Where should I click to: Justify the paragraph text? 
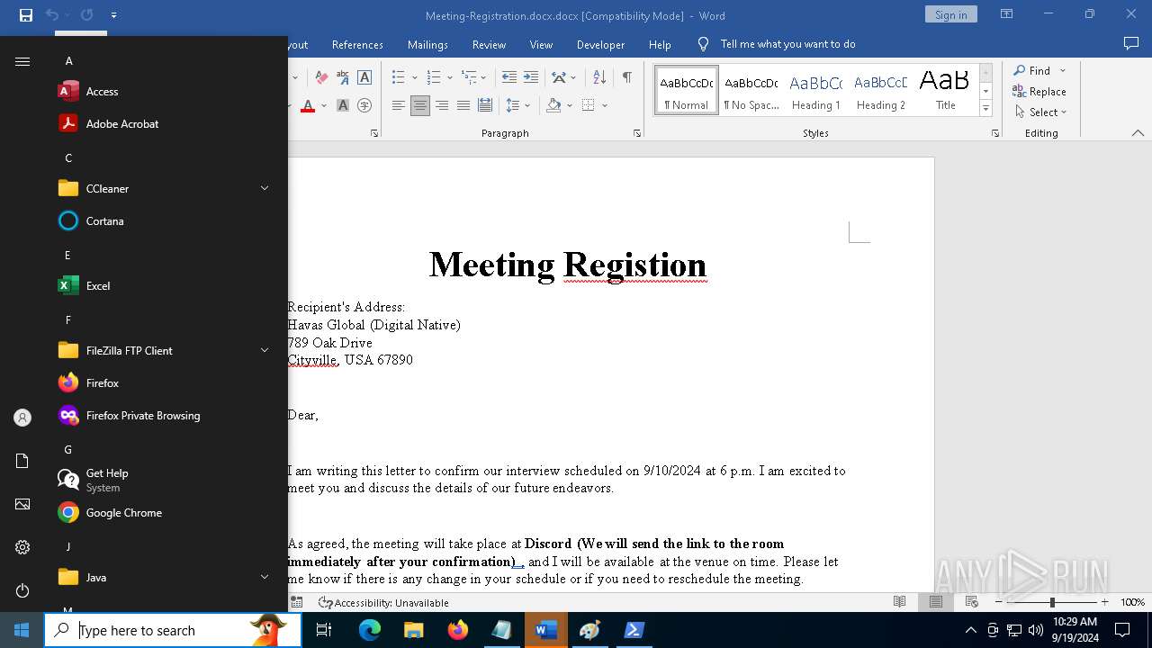[x=463, y=105]
